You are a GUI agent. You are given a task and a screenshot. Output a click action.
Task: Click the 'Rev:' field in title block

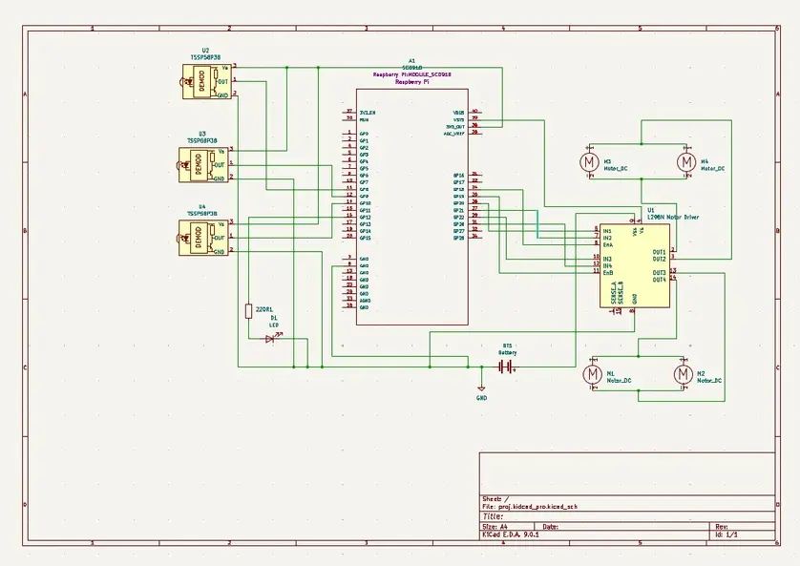pyautogui.click(x=722, y=527)
